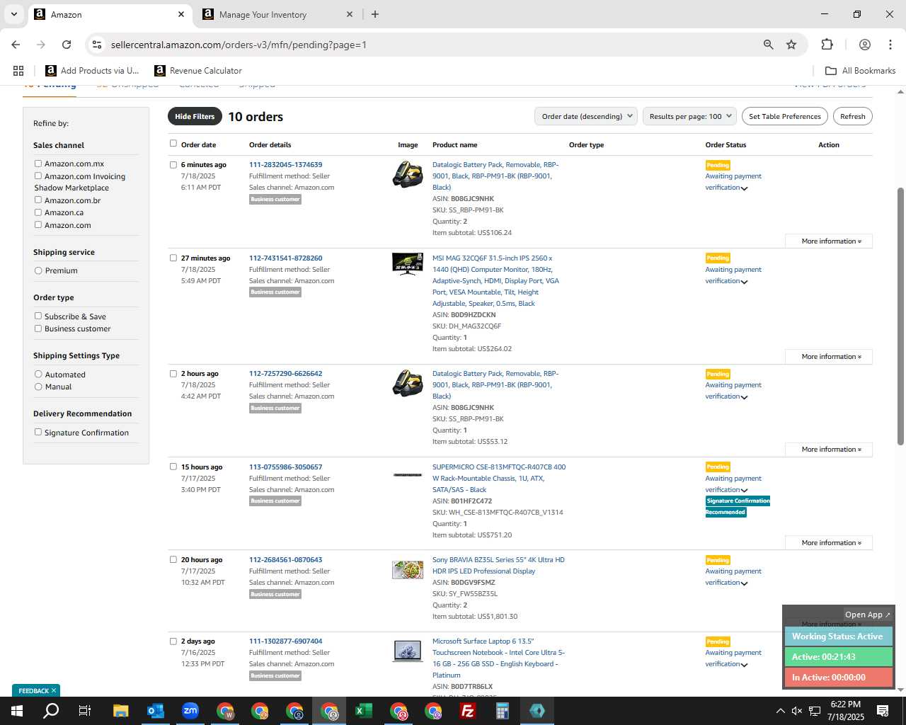Open FileZilla from the taskbar

tap(467, 711)
